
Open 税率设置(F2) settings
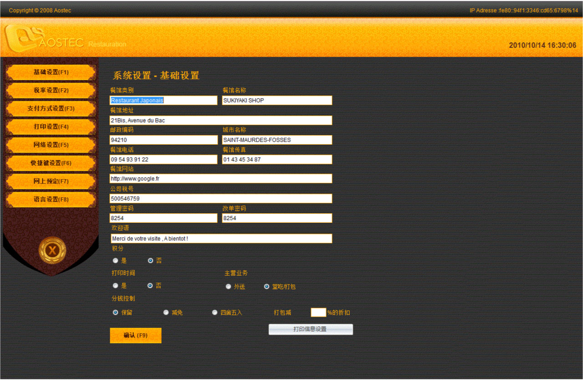[x=51, y=90]
